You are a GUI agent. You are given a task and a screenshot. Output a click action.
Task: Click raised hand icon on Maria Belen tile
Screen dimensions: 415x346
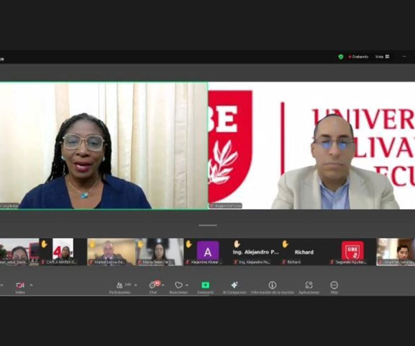click(x=140, y=244)
